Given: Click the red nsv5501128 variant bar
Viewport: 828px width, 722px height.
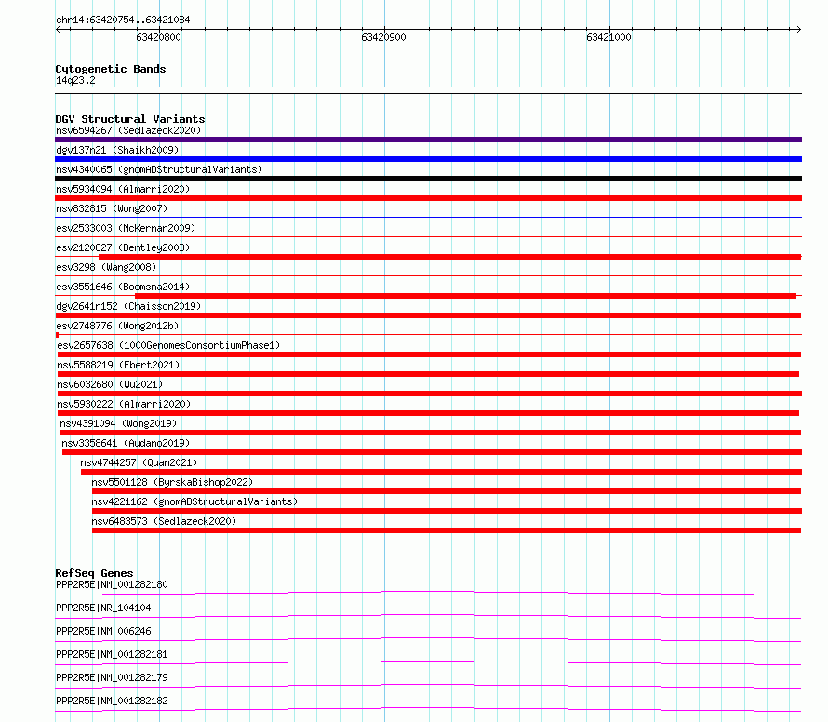Looking at the screenshot, I should coord(447,491).
